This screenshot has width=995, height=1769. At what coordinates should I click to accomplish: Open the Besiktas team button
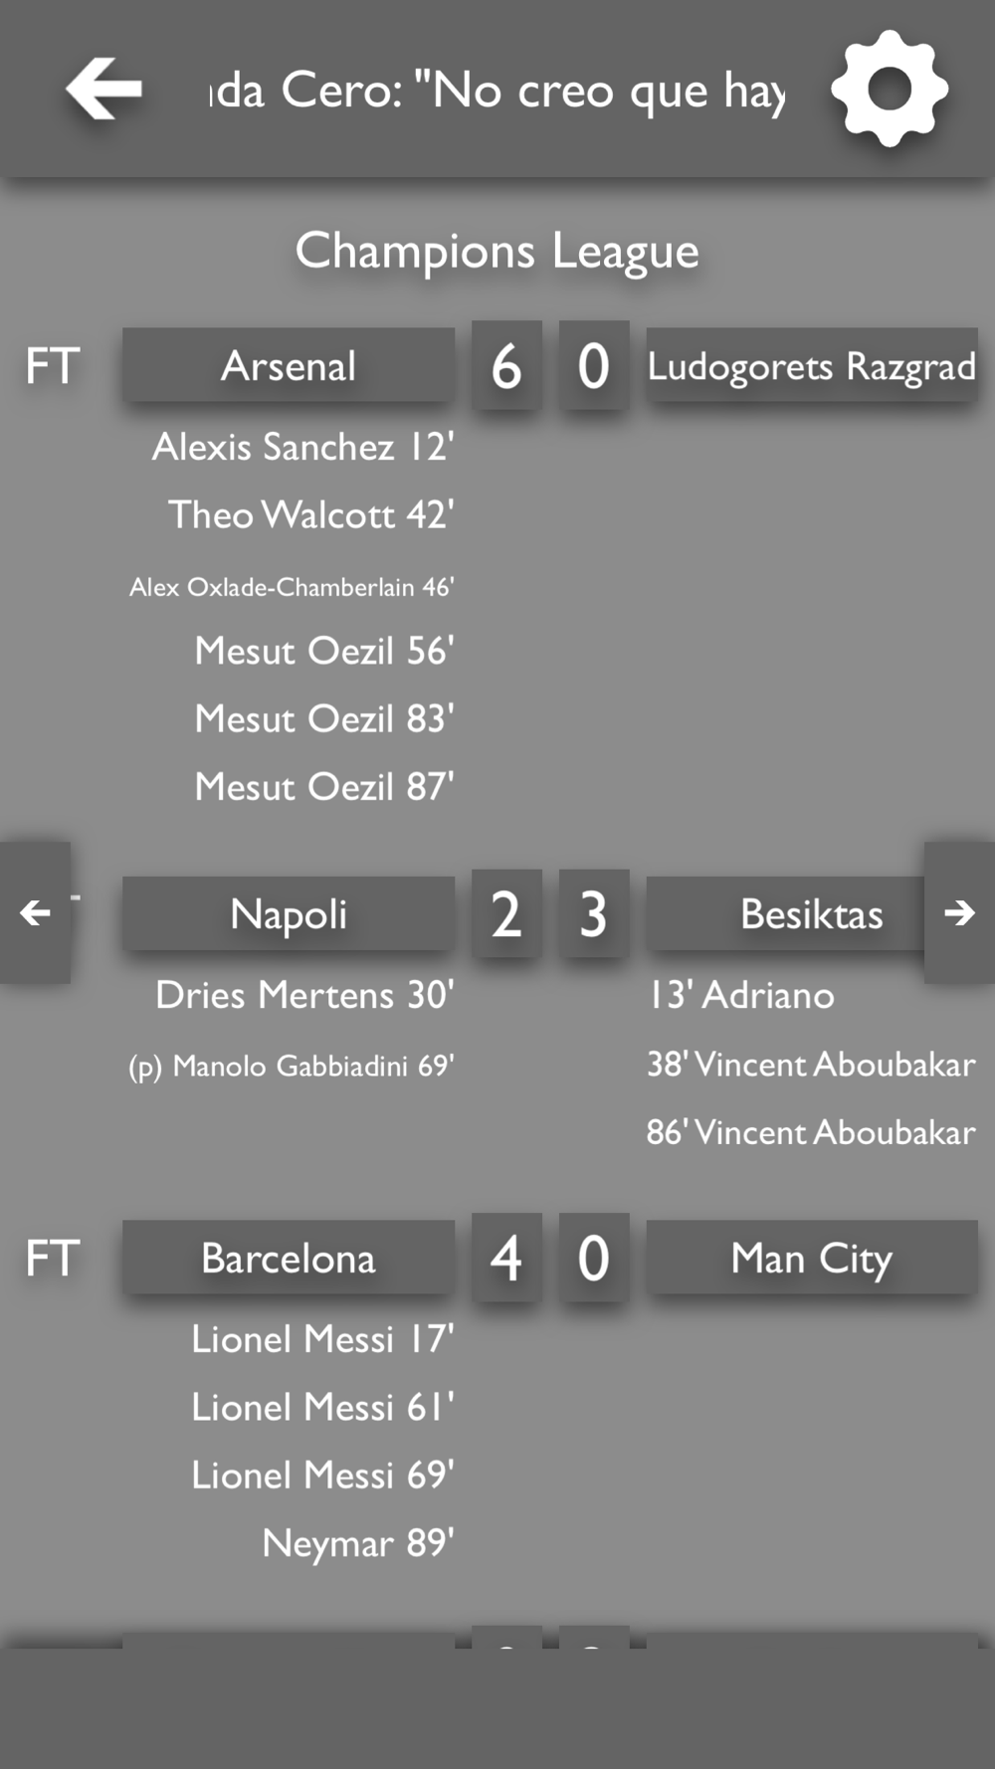click(786, 913)
